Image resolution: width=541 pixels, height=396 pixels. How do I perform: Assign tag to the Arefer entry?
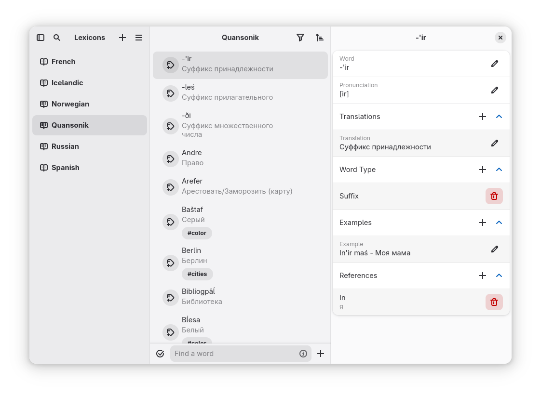pyautogui.click(x=170, y=187)
